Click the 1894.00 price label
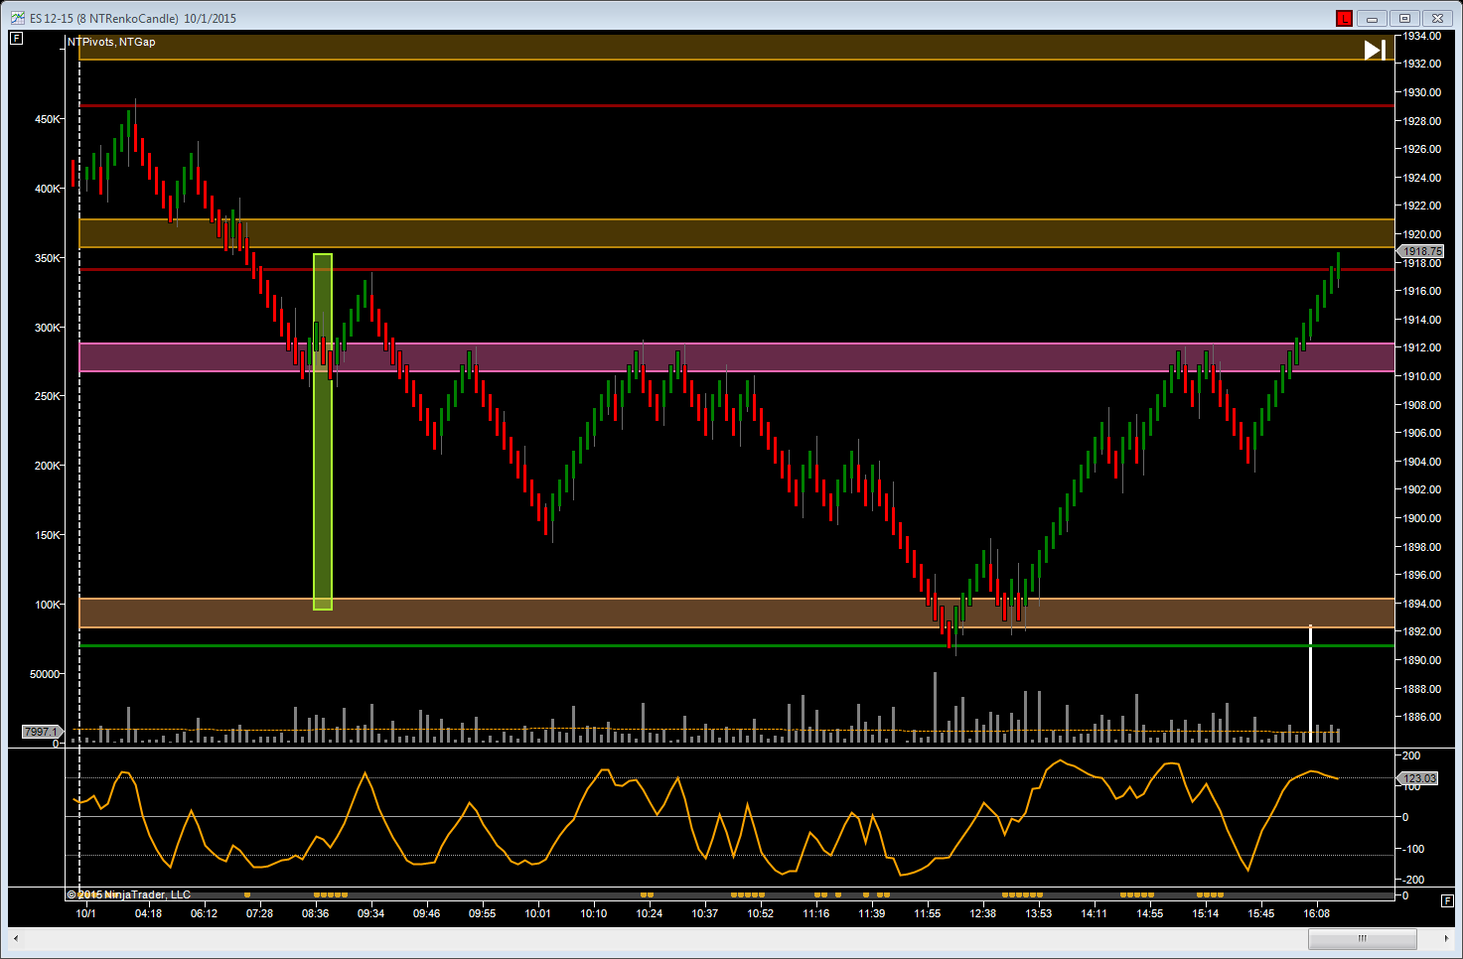Viewport: 1463px width, 959px height. (1420, 604)
